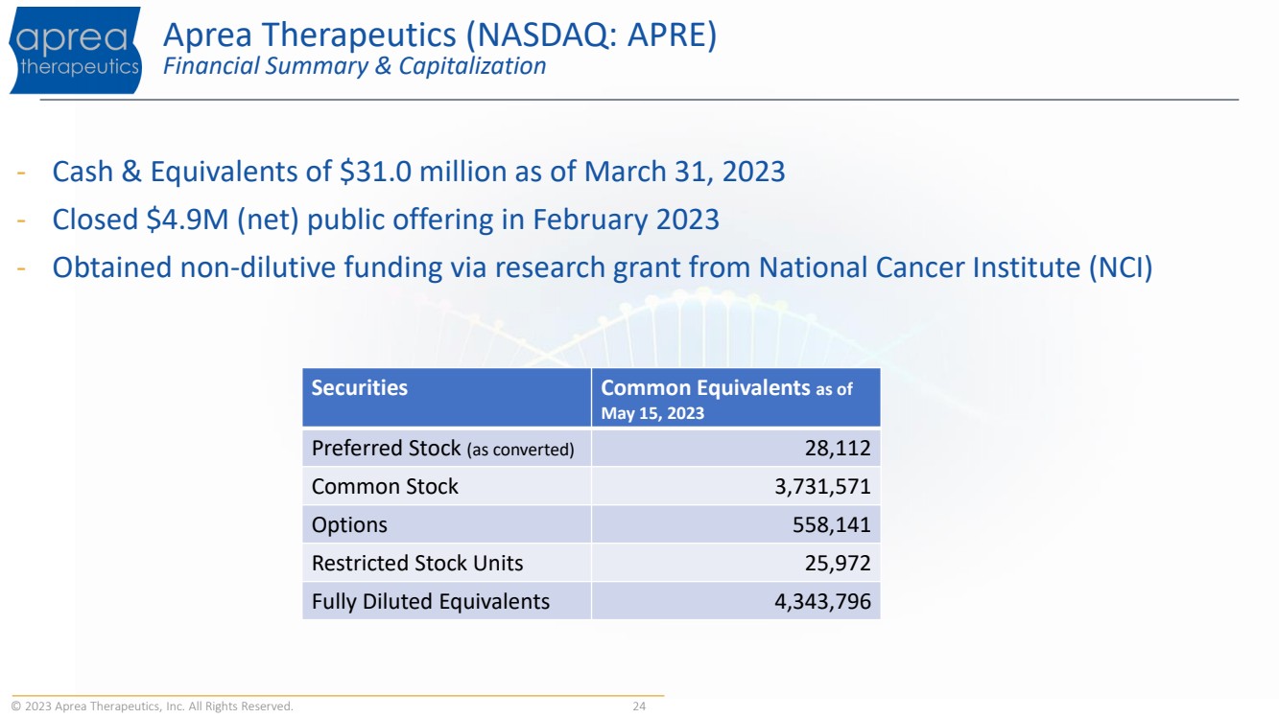Click the Cash & Equivalents bullet line
The image size is (1279, 718).
(x=418, y=173)
